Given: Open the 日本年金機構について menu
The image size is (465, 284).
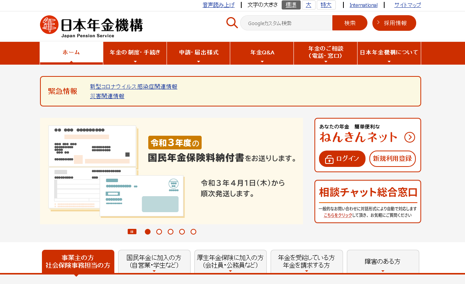Looking at the screenshot, I should click(389, 53).
